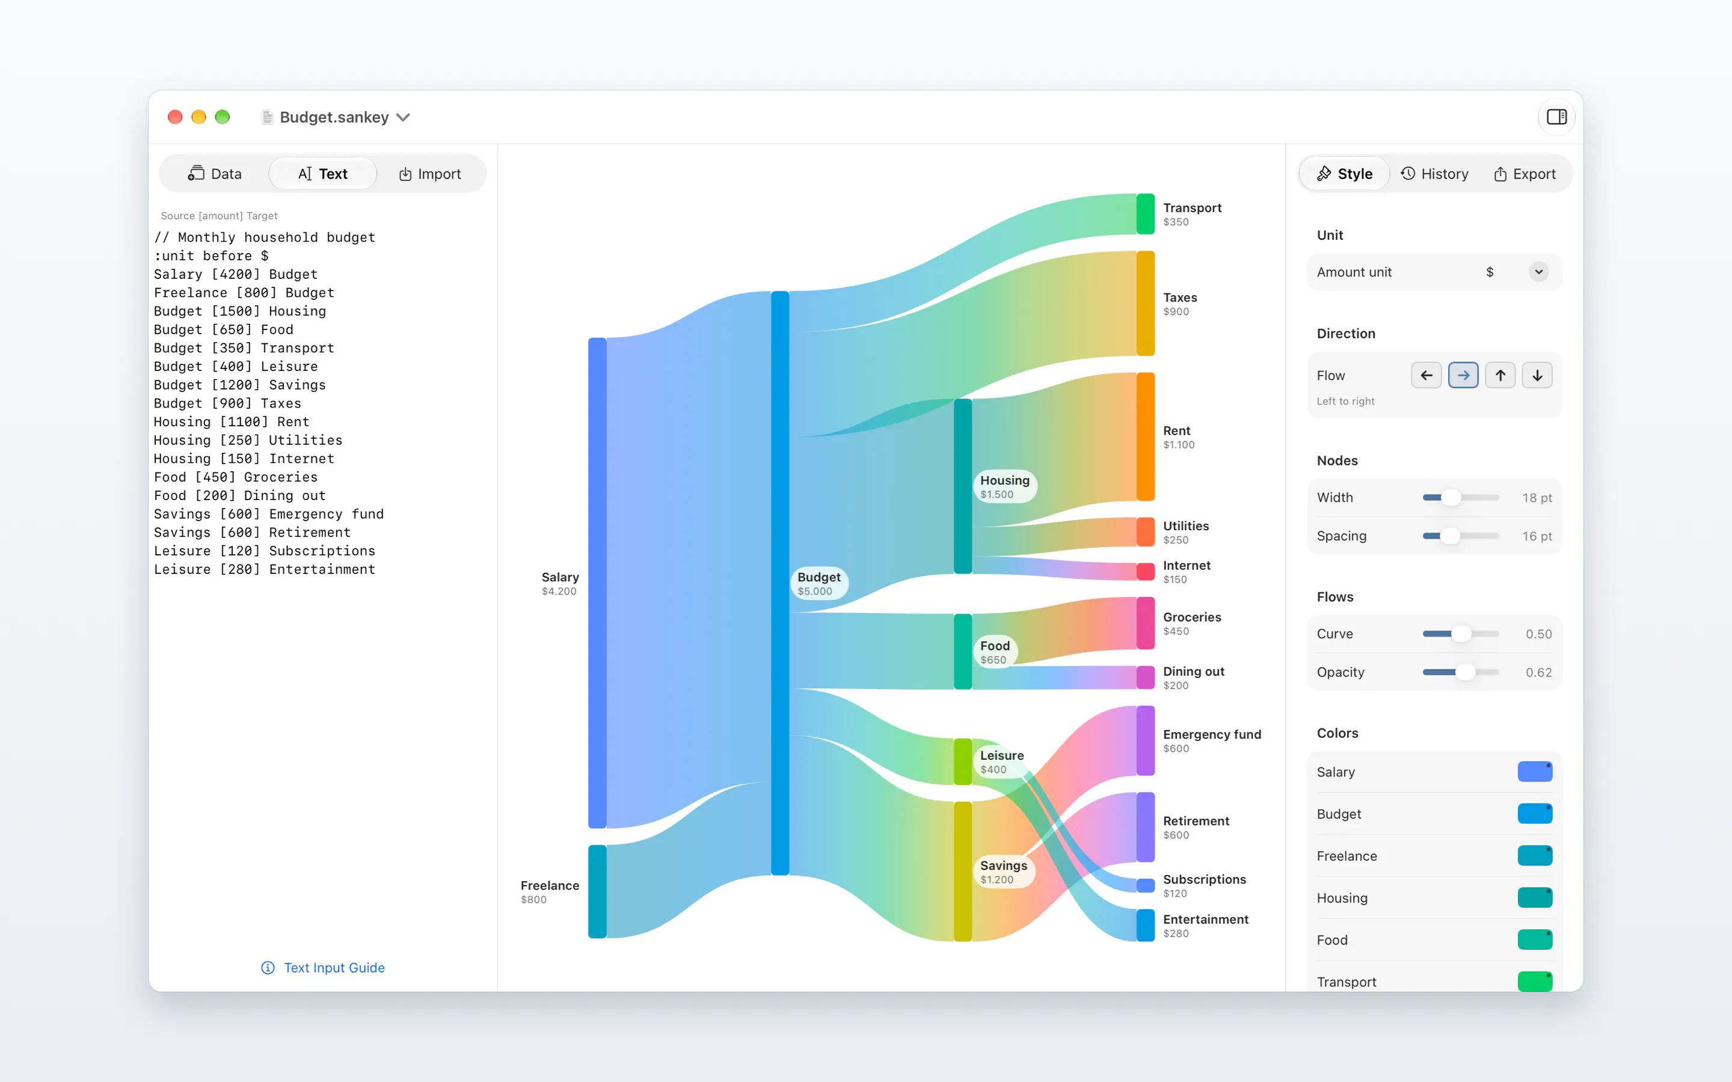The width and height of the screenshot is (1732, 1082).
Task: Expand the Amount unit dropdown
Action: click(1539, 272)
